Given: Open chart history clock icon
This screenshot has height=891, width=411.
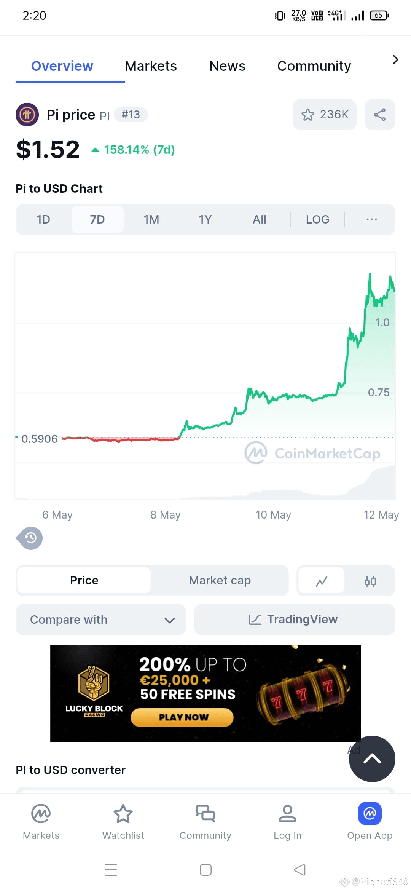Looking at the screenshot, I should pos(30,538).
